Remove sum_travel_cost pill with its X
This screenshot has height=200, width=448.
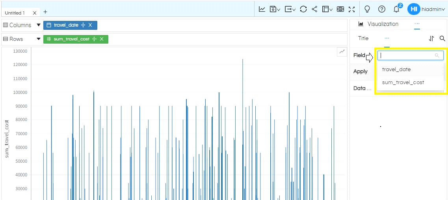tap(101, 39)
